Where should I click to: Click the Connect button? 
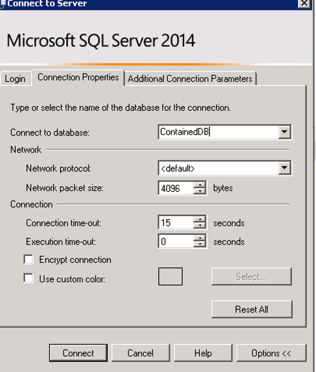click(x=78, y=353)
